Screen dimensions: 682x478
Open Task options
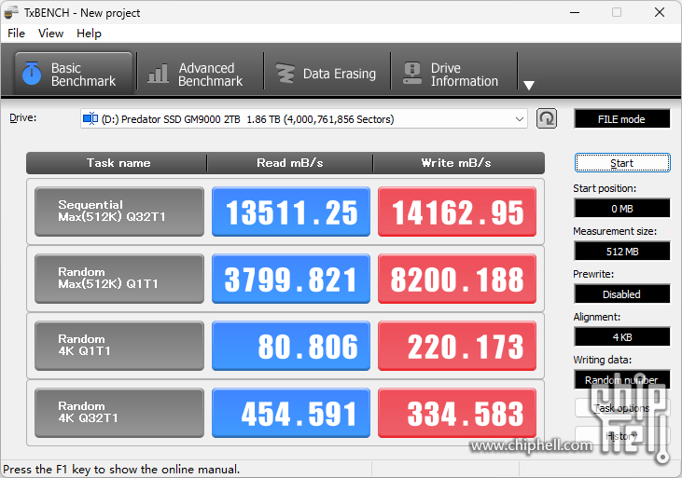[622, 408]
